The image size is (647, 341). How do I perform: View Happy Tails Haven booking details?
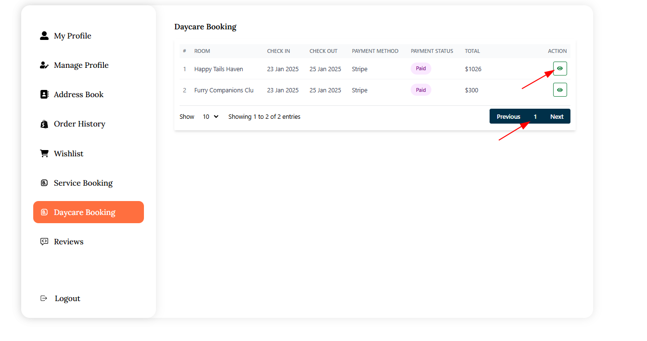tap(560, 69)
